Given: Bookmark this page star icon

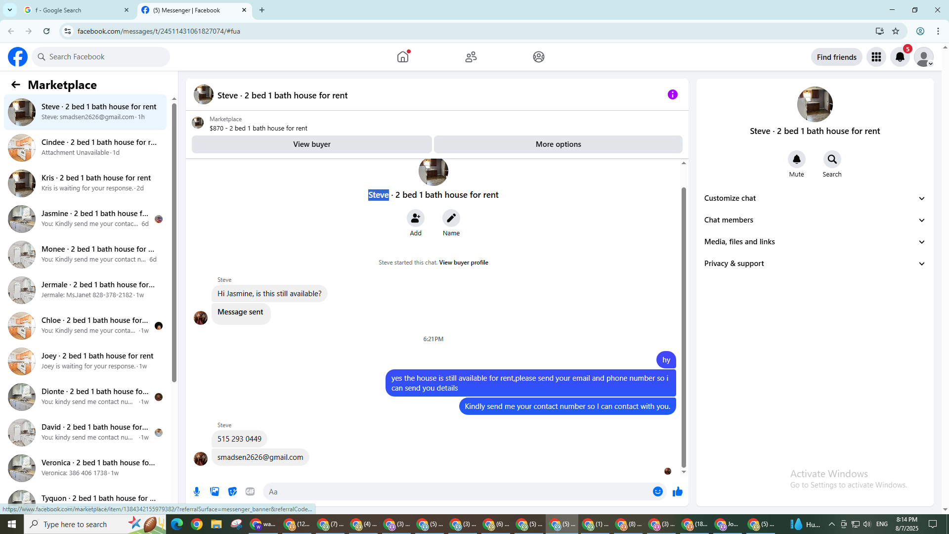Looking at the screenshot, I should (896, 31).
